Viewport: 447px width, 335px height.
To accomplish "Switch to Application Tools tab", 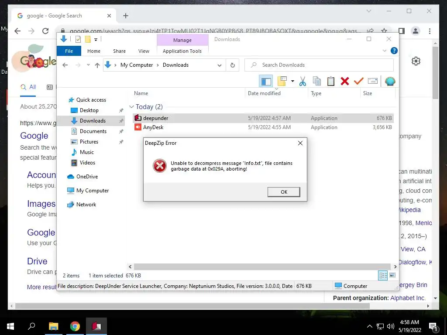I will pos(182,51).
